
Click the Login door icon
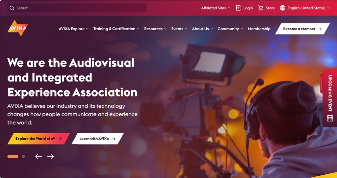(x=238, y=8)
